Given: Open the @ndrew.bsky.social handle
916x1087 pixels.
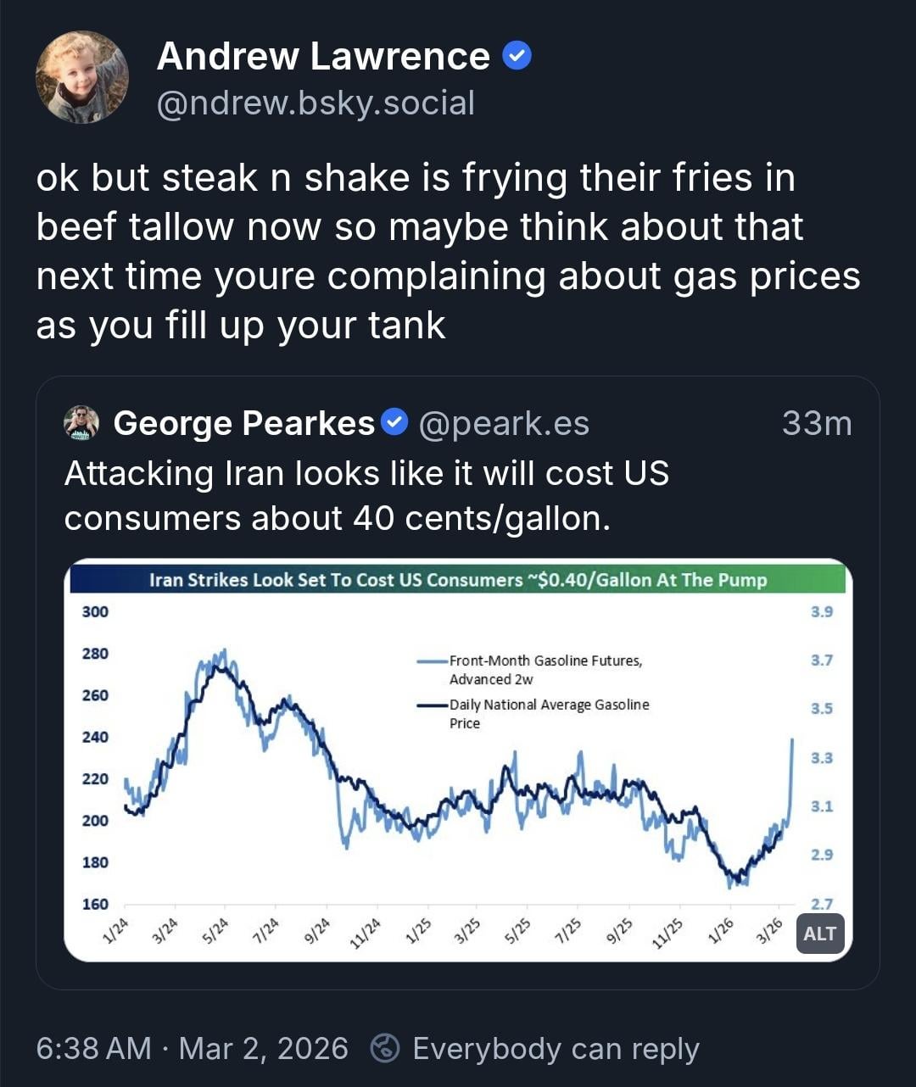Looking at the screenshot, I should pyautogui.click(x=316, y=103).
